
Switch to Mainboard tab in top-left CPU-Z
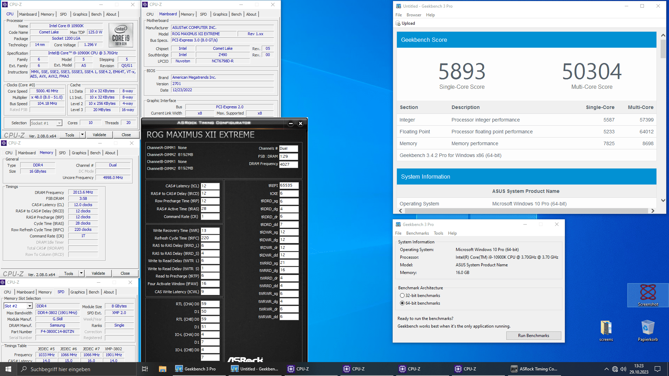click(x=28, y=14)
